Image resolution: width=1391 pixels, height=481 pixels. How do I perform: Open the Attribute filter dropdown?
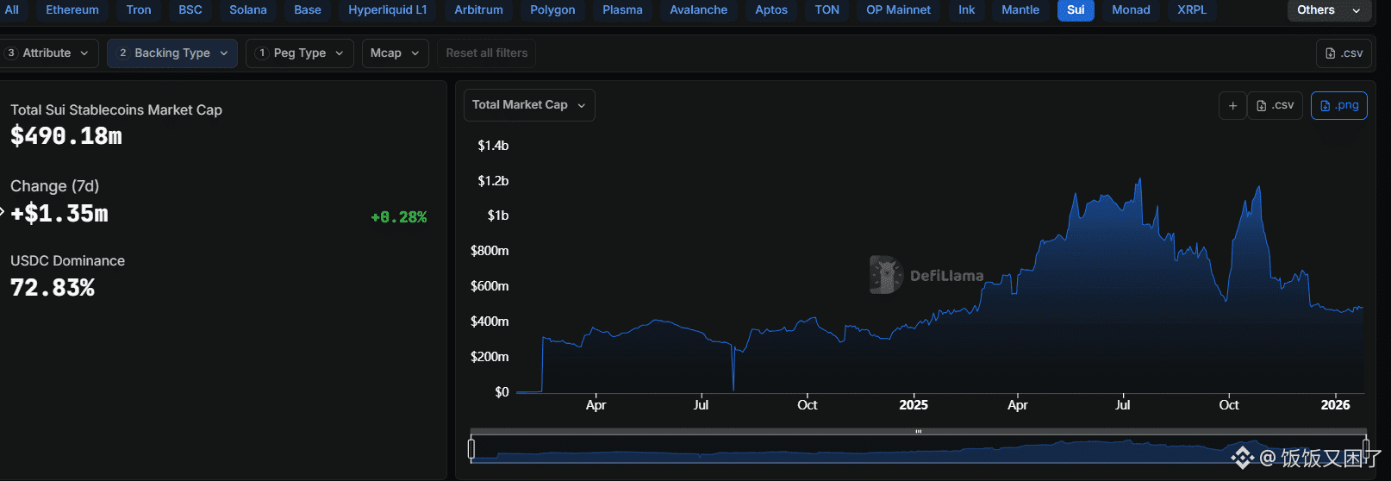48,53
